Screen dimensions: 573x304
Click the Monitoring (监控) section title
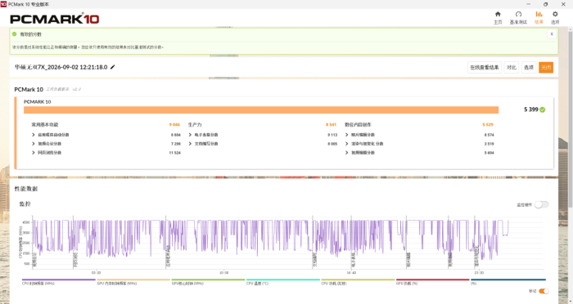pos(25,203)
